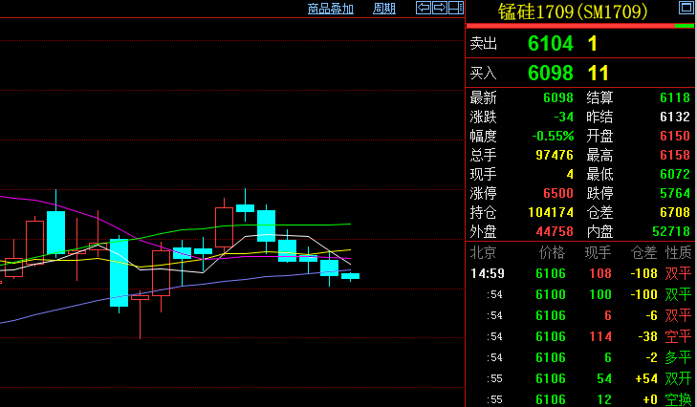Click the 涨停 value 6500

(x=558, y=193)
